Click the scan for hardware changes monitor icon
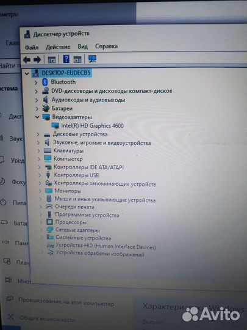This screenshot has width=247, height=330. coord(92,59)
